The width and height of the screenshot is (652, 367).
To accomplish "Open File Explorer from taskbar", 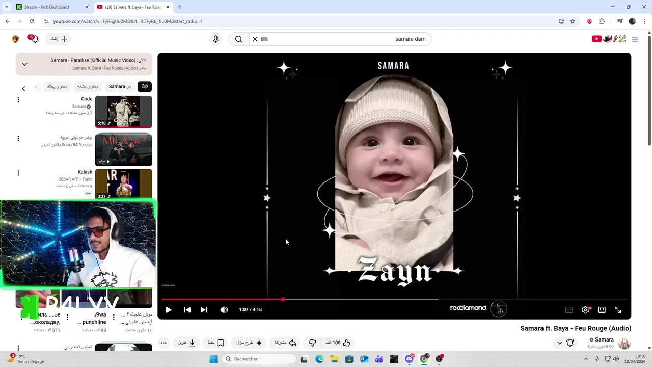I will 334,359.
